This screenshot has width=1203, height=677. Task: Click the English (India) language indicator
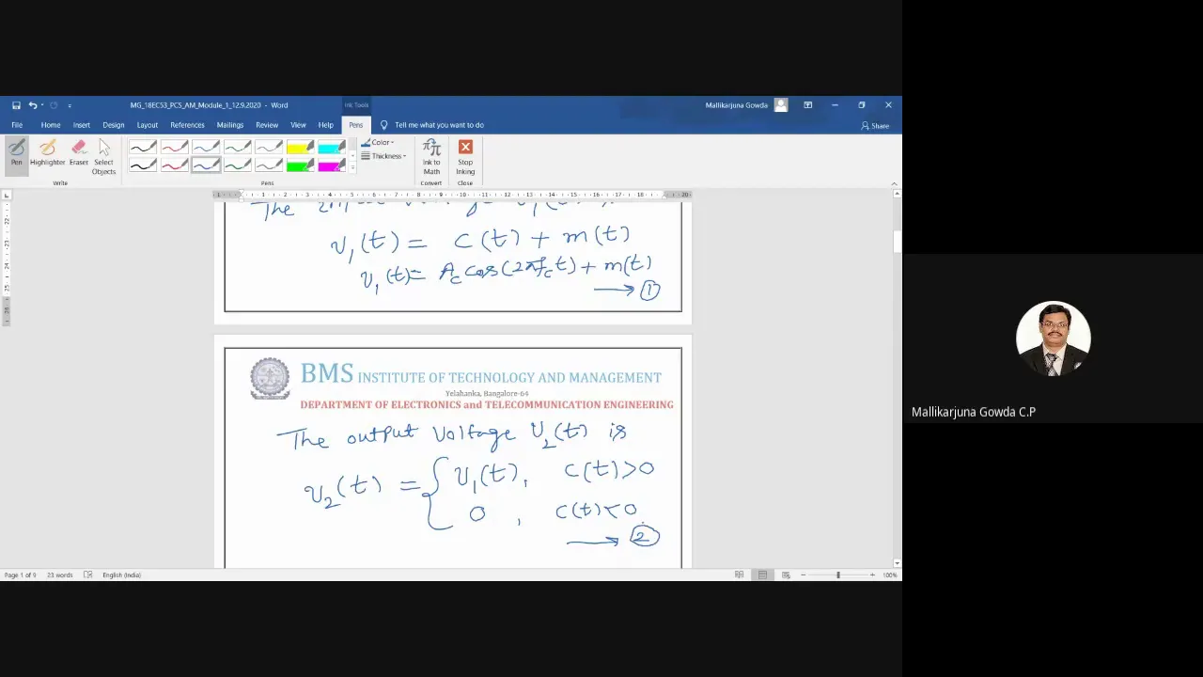(x=121, y=575)
